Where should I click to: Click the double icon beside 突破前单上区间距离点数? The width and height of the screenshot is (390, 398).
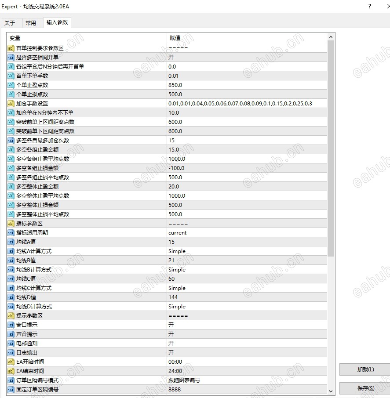11,122
